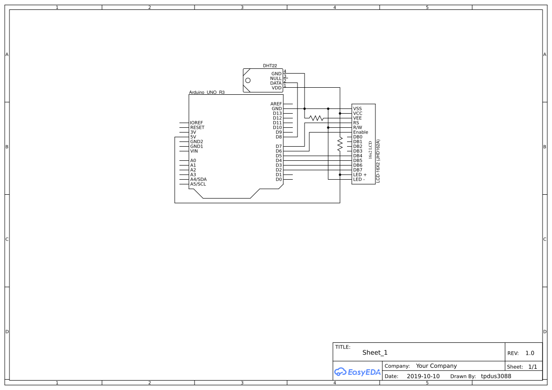Click the VCC pin on LCD
Screen dimensions: 552x390
pos(357,114)
